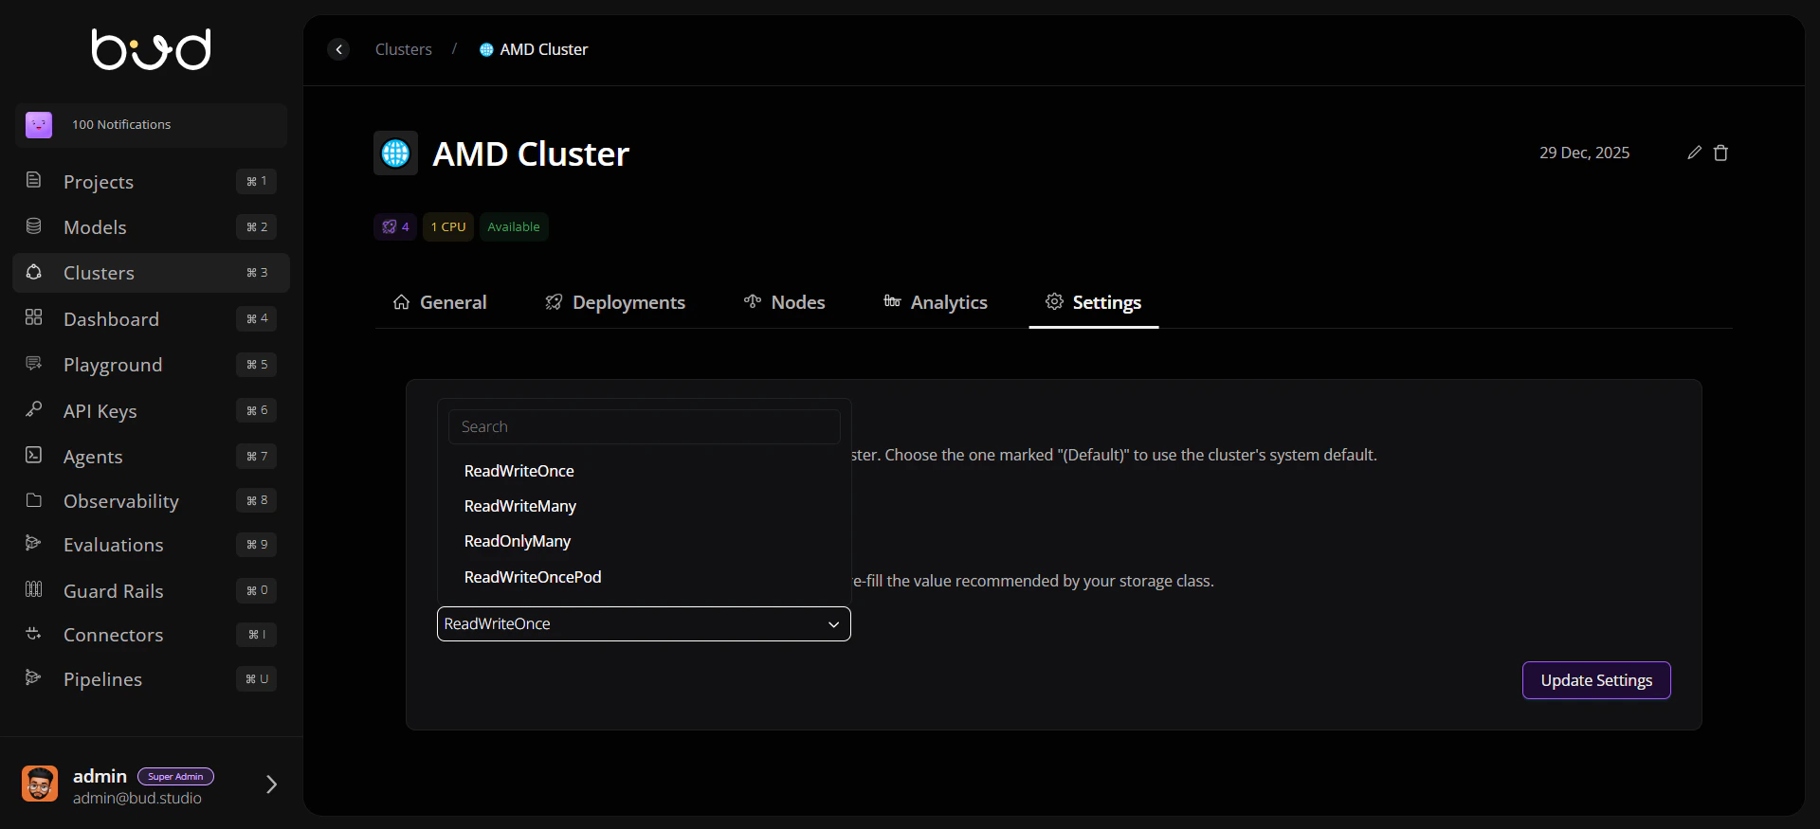The image size is (1820, 829).
Task: Choose ReadWriteMany option
Action: click(645, 506)
